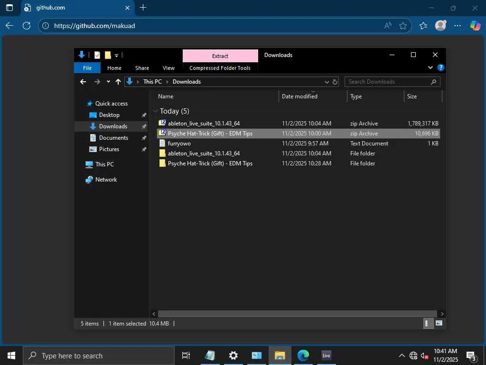The width and height of the screenshot is (486, 365).
Task: Refresh the github.com page
Action: click(27, 26)
